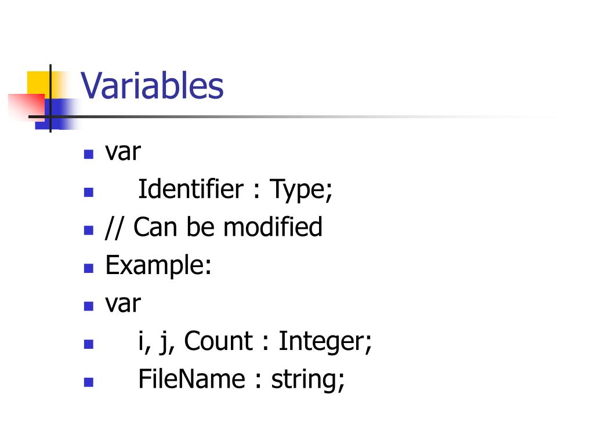Click the second 'var' keyword line
594x445 pixels.
123,304
